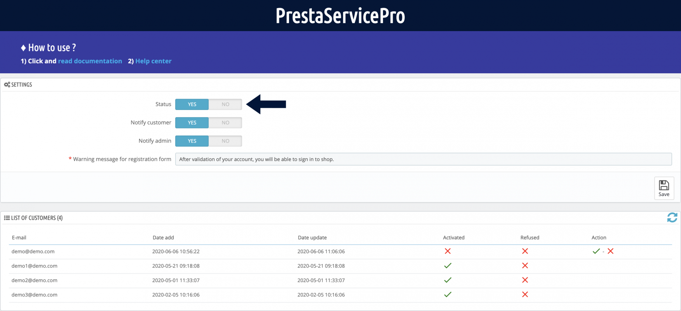Click the Save floppy disk button
This screenshot has width=681, height=311.
(664, 188)
